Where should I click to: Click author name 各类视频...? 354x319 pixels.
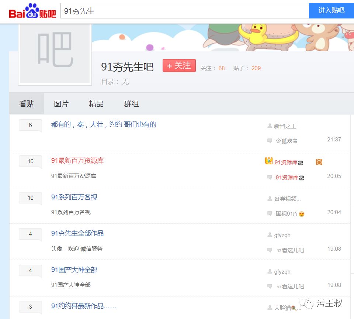(287, 199)
